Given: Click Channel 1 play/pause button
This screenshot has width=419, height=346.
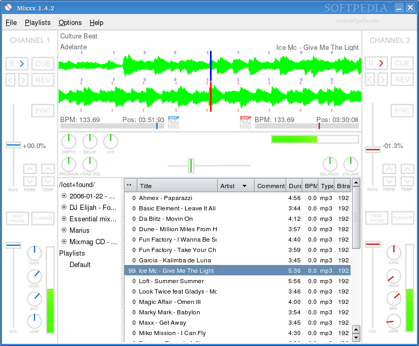Looking at the screenshot, I should point(17,64).
